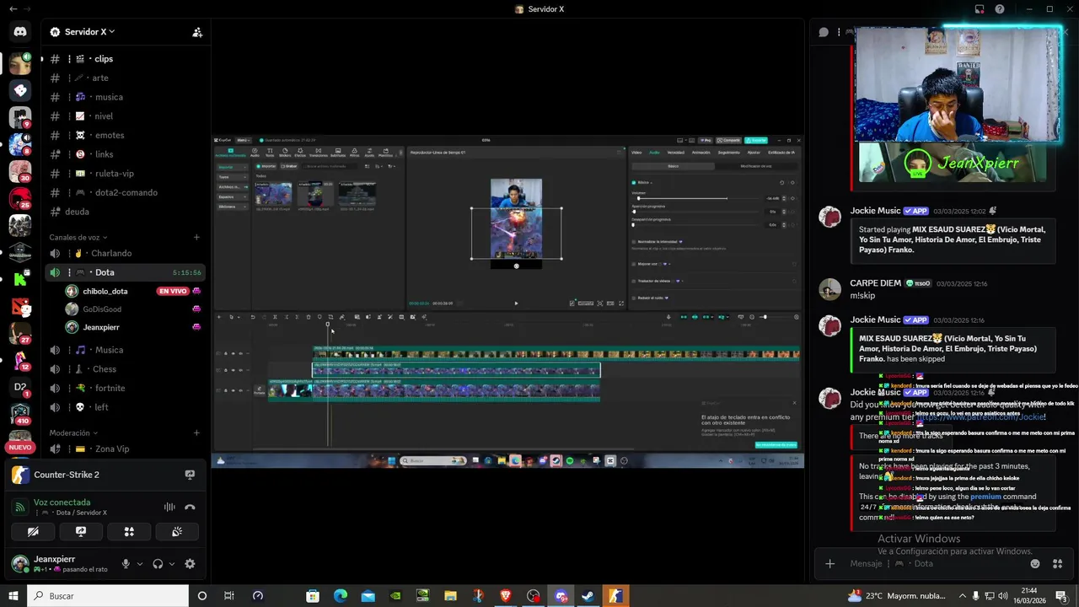1079x607 pixels.
Task: Toggle screen share button in voice controls
Action: [81, 532]
